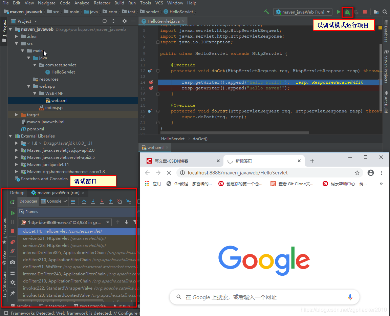Expand Maven: junit:junit:4.11 library
This screenshot has width=390, height=316.
coord(16,165)
